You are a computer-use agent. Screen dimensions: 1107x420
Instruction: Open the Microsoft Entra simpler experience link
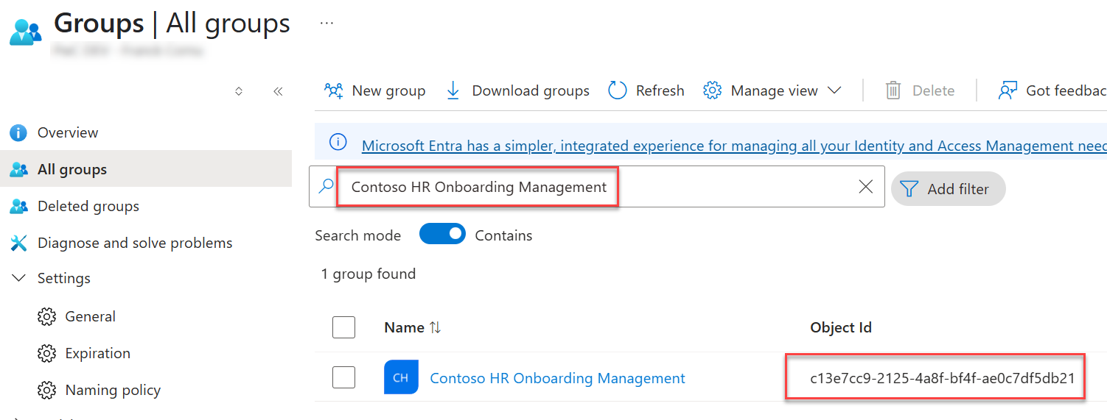734,146
